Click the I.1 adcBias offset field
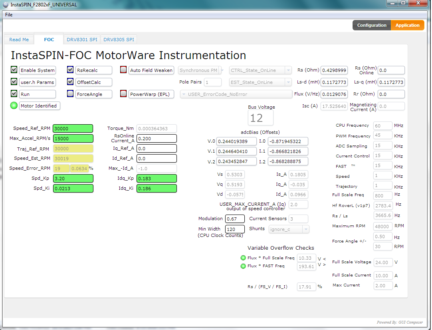The width and height of the screenshot is (432, 330). [288, 151]
